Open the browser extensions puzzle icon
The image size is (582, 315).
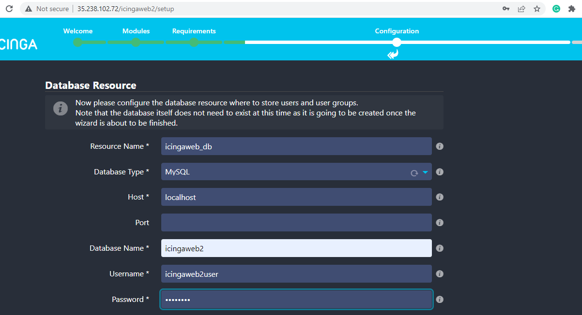click(572, 9)
